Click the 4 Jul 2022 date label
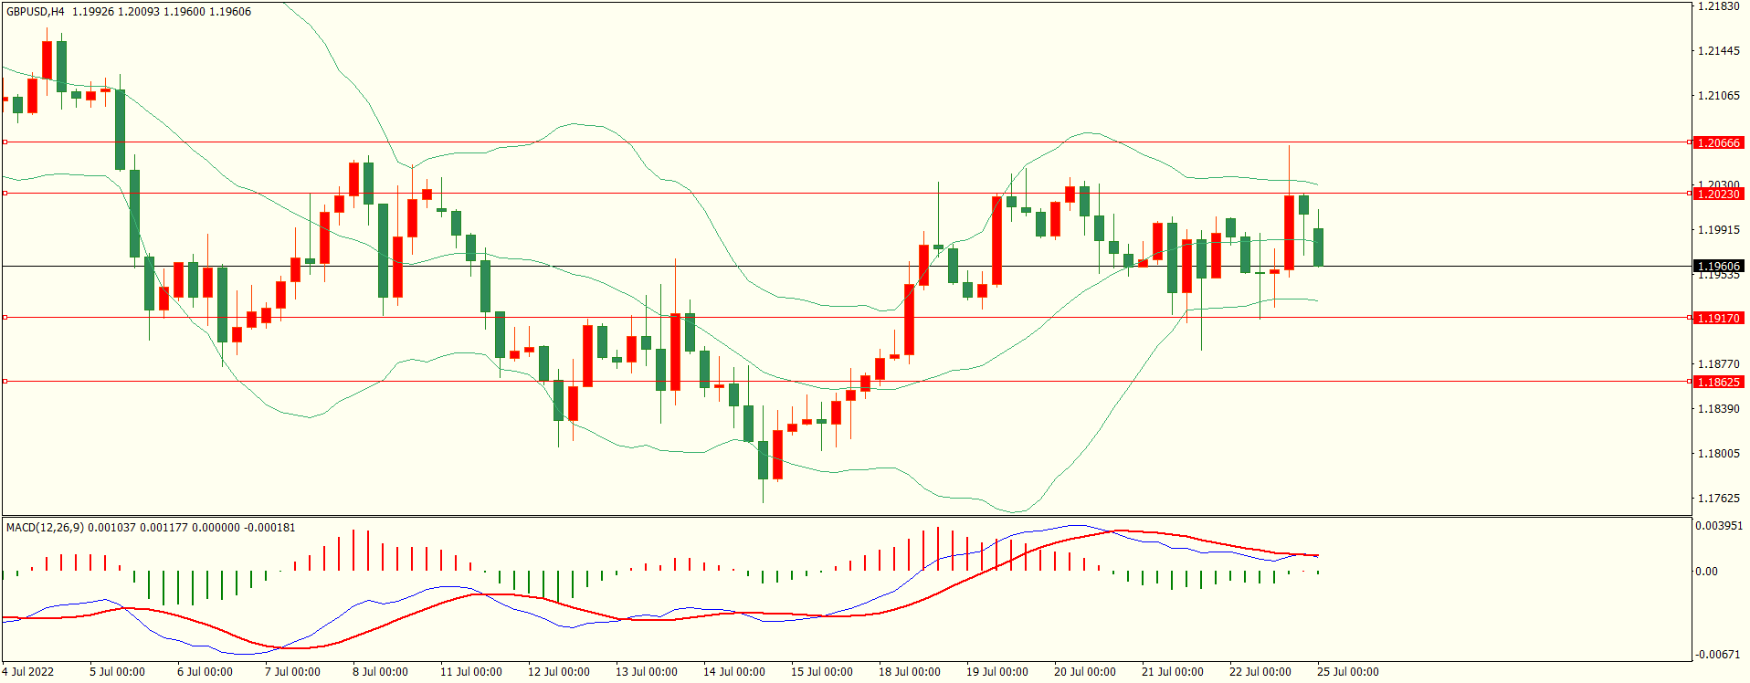1750x683 pixels. tap(28, 672)
